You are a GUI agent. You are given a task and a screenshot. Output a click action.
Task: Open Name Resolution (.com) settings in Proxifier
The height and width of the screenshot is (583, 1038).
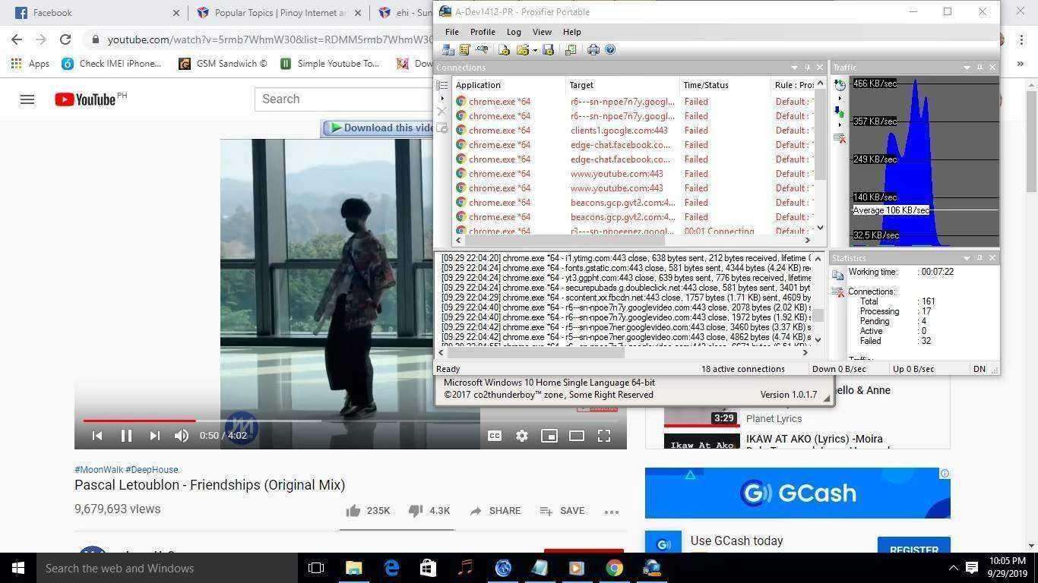482,50
